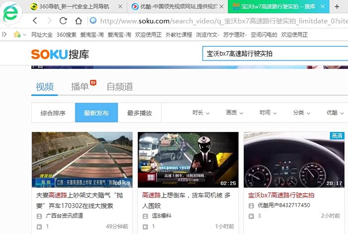
Task: Go to browser home page icon
Action: [x=78, y=21]
